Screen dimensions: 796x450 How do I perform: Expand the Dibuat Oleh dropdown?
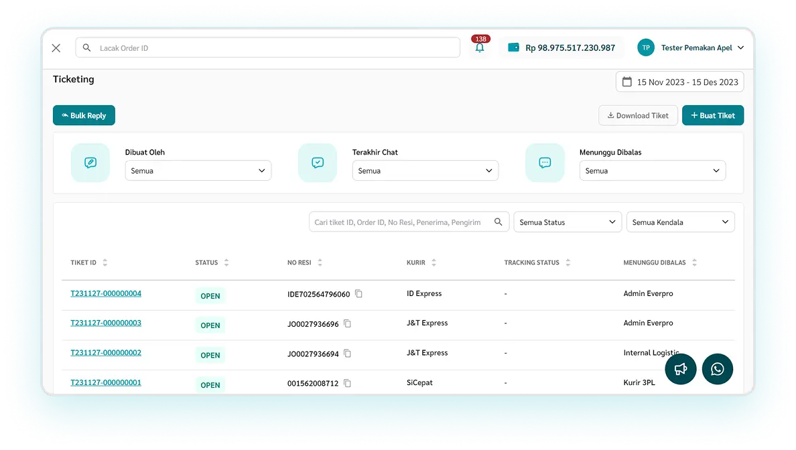(x=198, y=171)
